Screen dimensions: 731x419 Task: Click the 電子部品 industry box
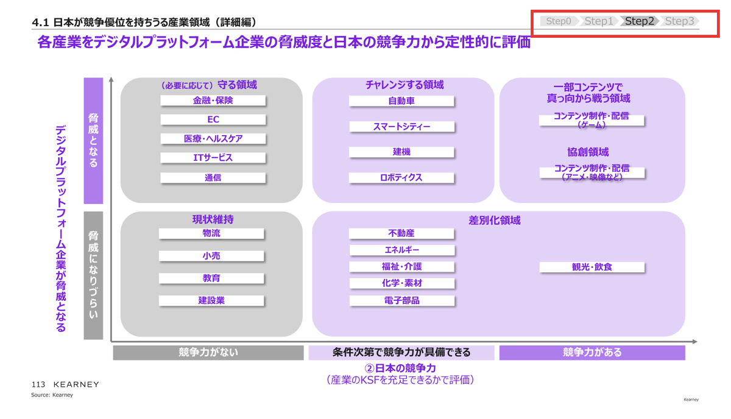[402, 300]
